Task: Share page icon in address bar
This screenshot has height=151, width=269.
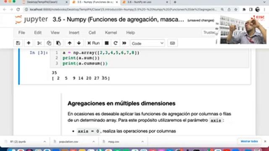Action: click(229, 10)
